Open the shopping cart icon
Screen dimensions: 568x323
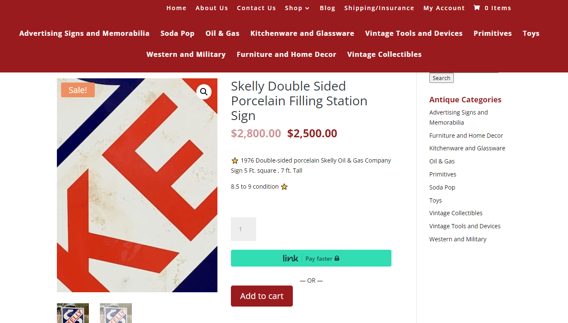477,8
